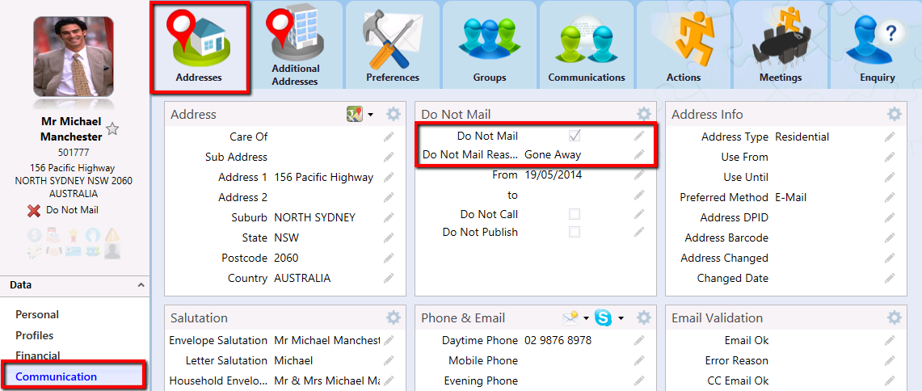Open the Actions running man icon

[x=684, y=44]
